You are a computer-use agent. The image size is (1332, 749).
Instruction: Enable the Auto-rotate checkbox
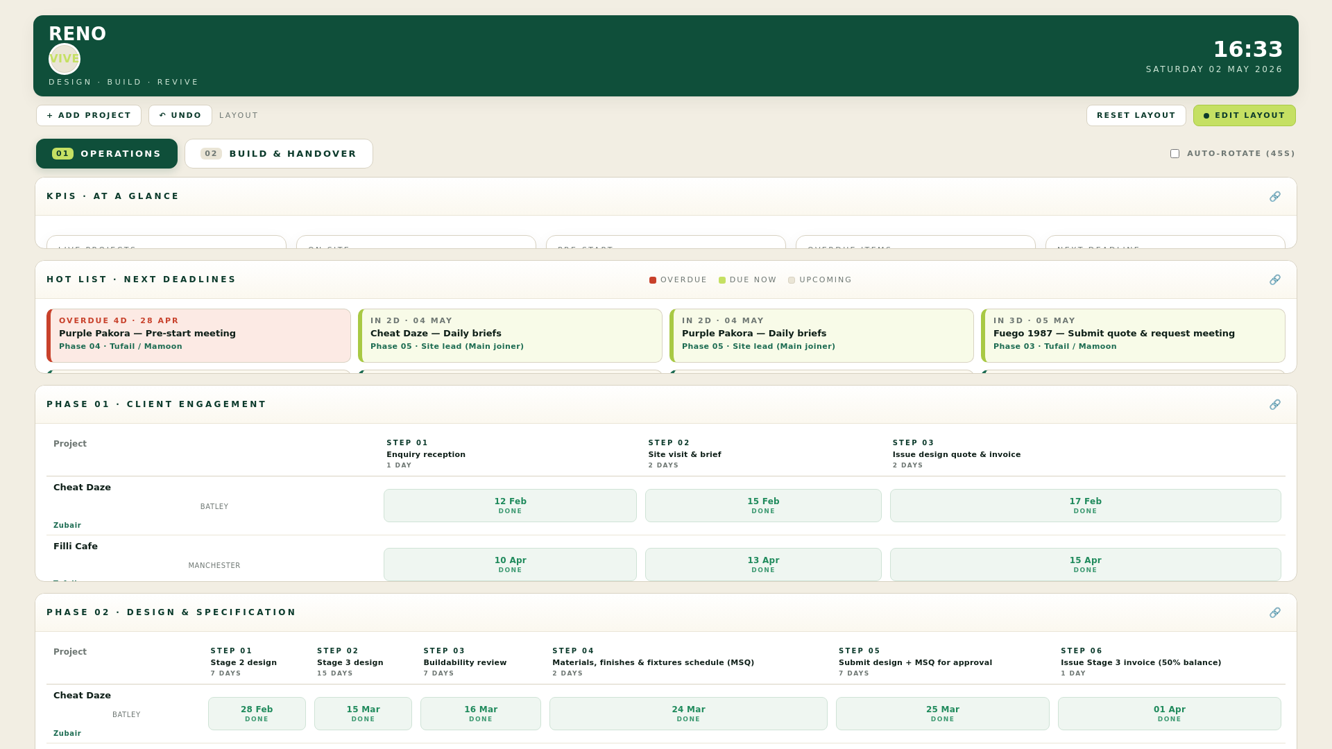point(1175,154)
